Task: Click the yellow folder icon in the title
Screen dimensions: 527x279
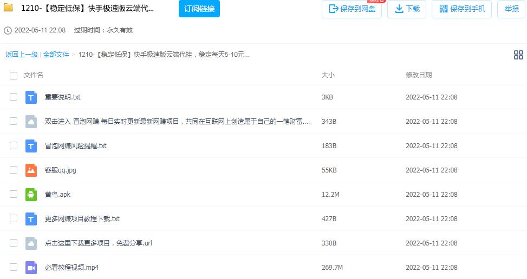Action: point(8,8)
